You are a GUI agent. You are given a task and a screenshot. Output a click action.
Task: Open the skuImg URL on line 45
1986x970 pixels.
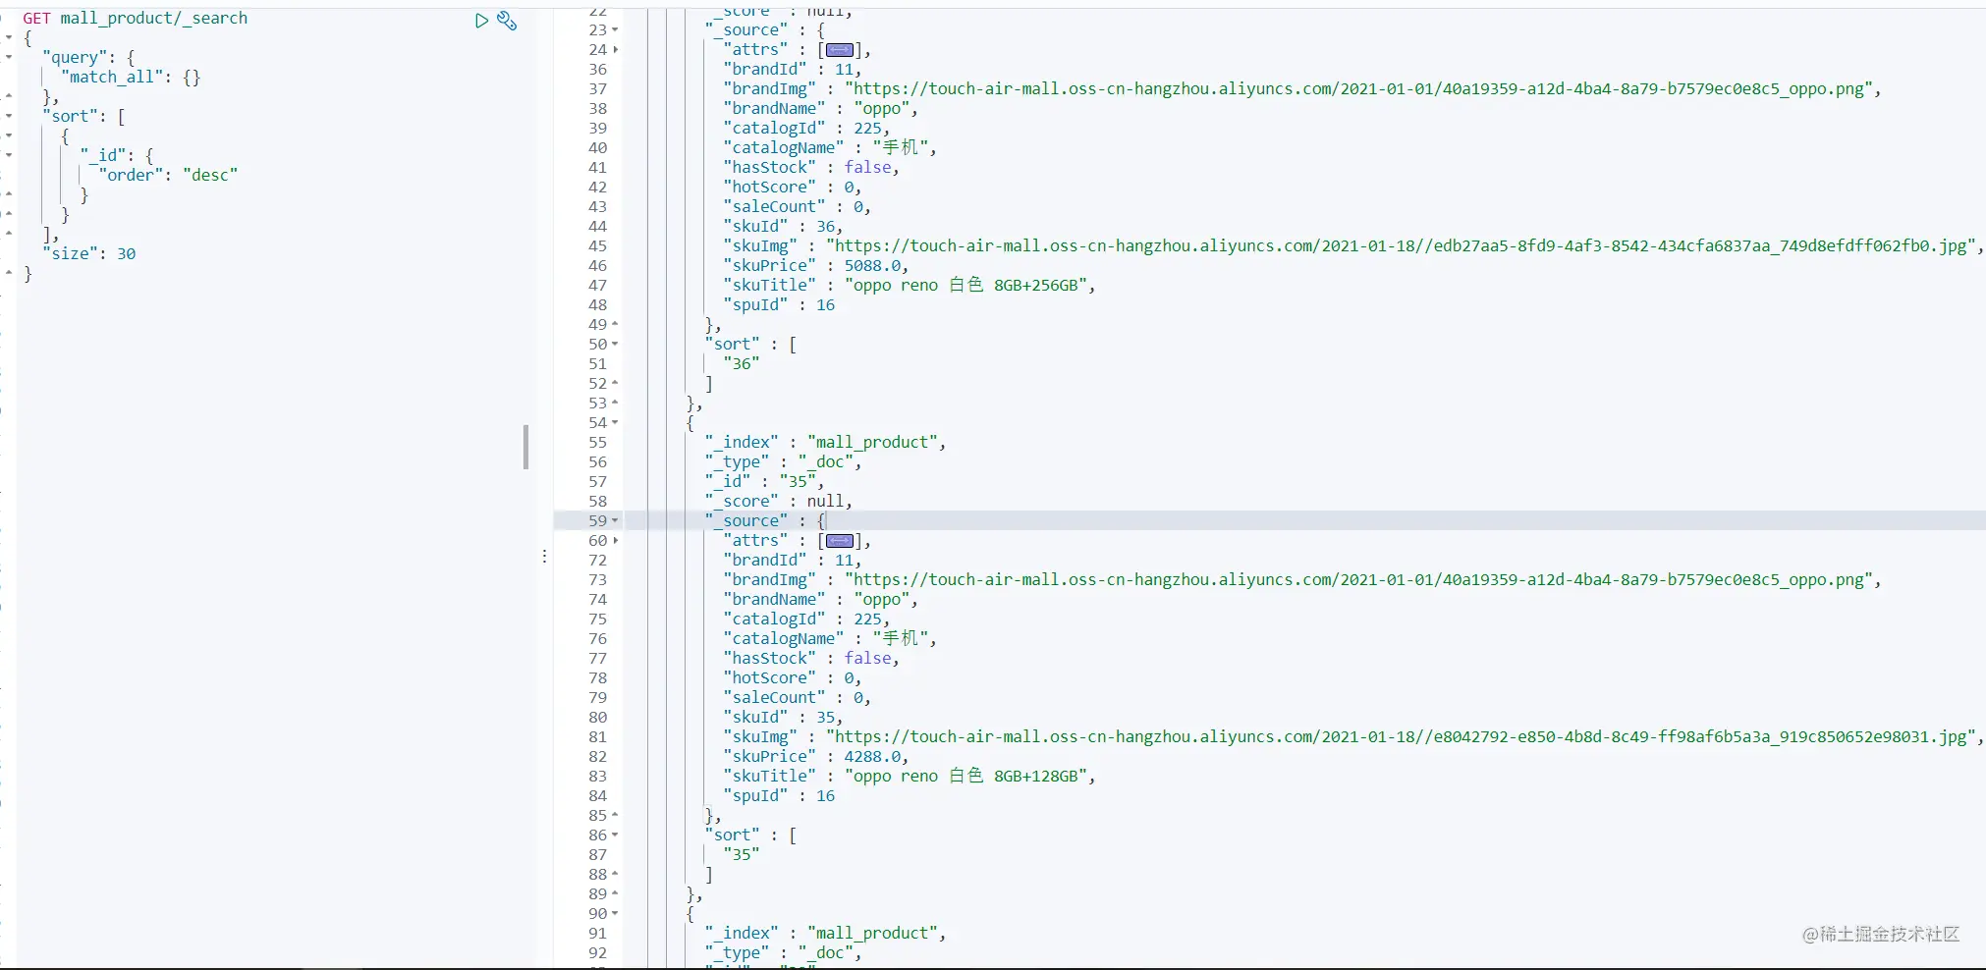[1400, 246]
